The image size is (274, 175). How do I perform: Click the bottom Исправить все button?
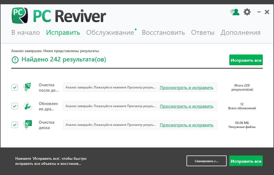click(x=246, y=161)
